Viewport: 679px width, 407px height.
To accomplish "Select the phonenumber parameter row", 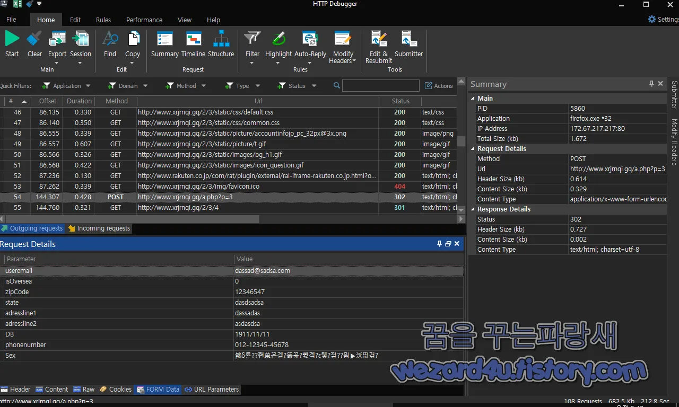I will tap(232, 345).
